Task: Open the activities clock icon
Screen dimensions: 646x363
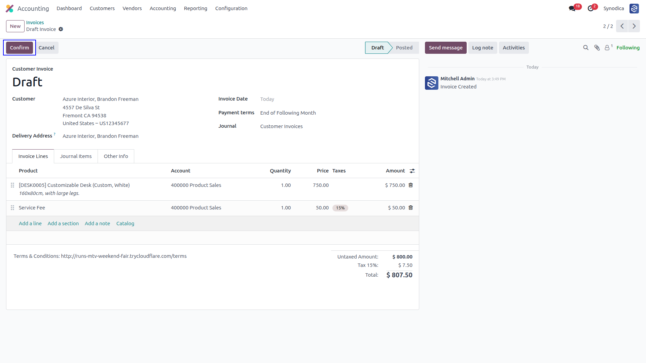Action: [x=590, y=8]
